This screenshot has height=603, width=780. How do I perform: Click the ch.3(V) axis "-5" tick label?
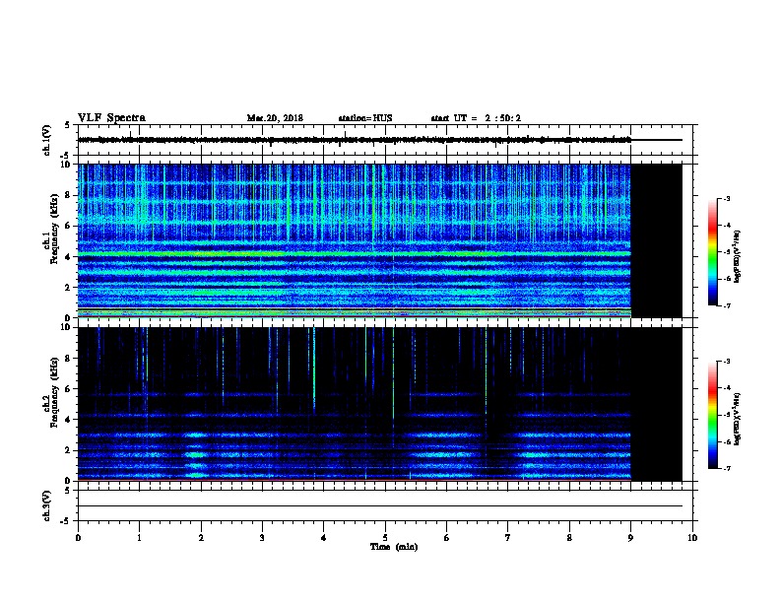tap(66, 521)
